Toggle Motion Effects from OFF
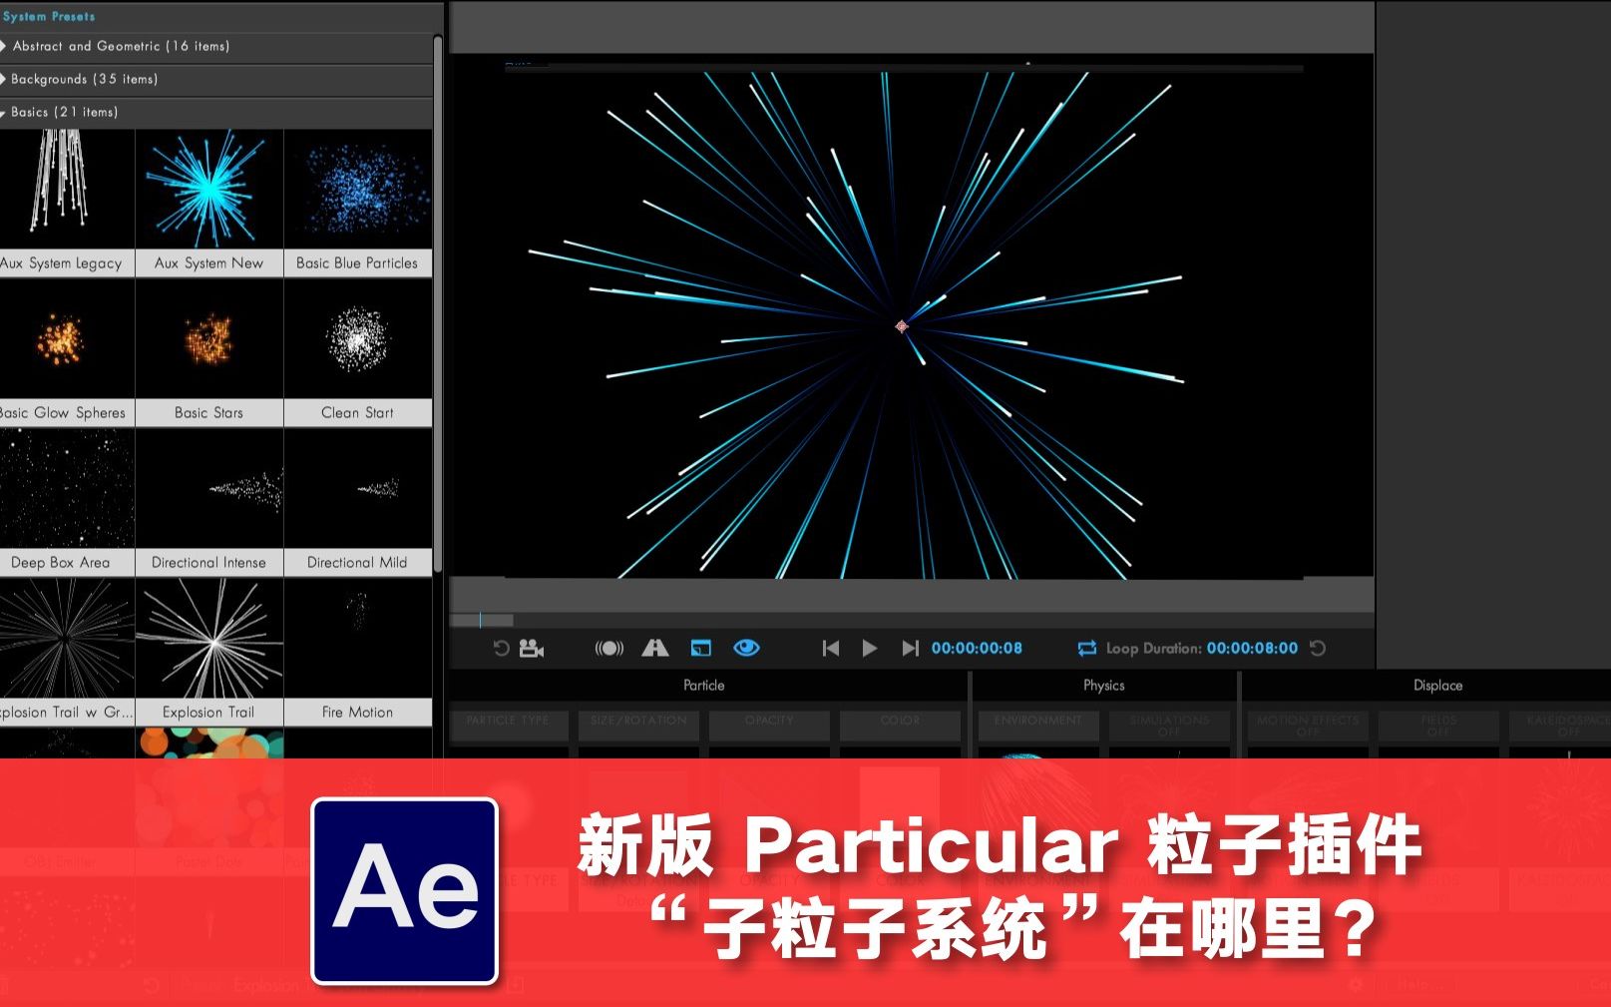The width and height of the screenshot is (1611, 1007). click(1307, 725)
